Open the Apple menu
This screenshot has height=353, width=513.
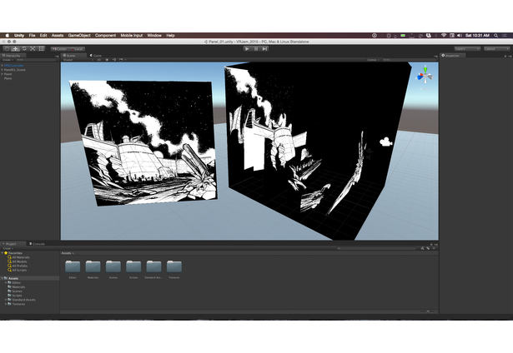(x=8, y=35)
